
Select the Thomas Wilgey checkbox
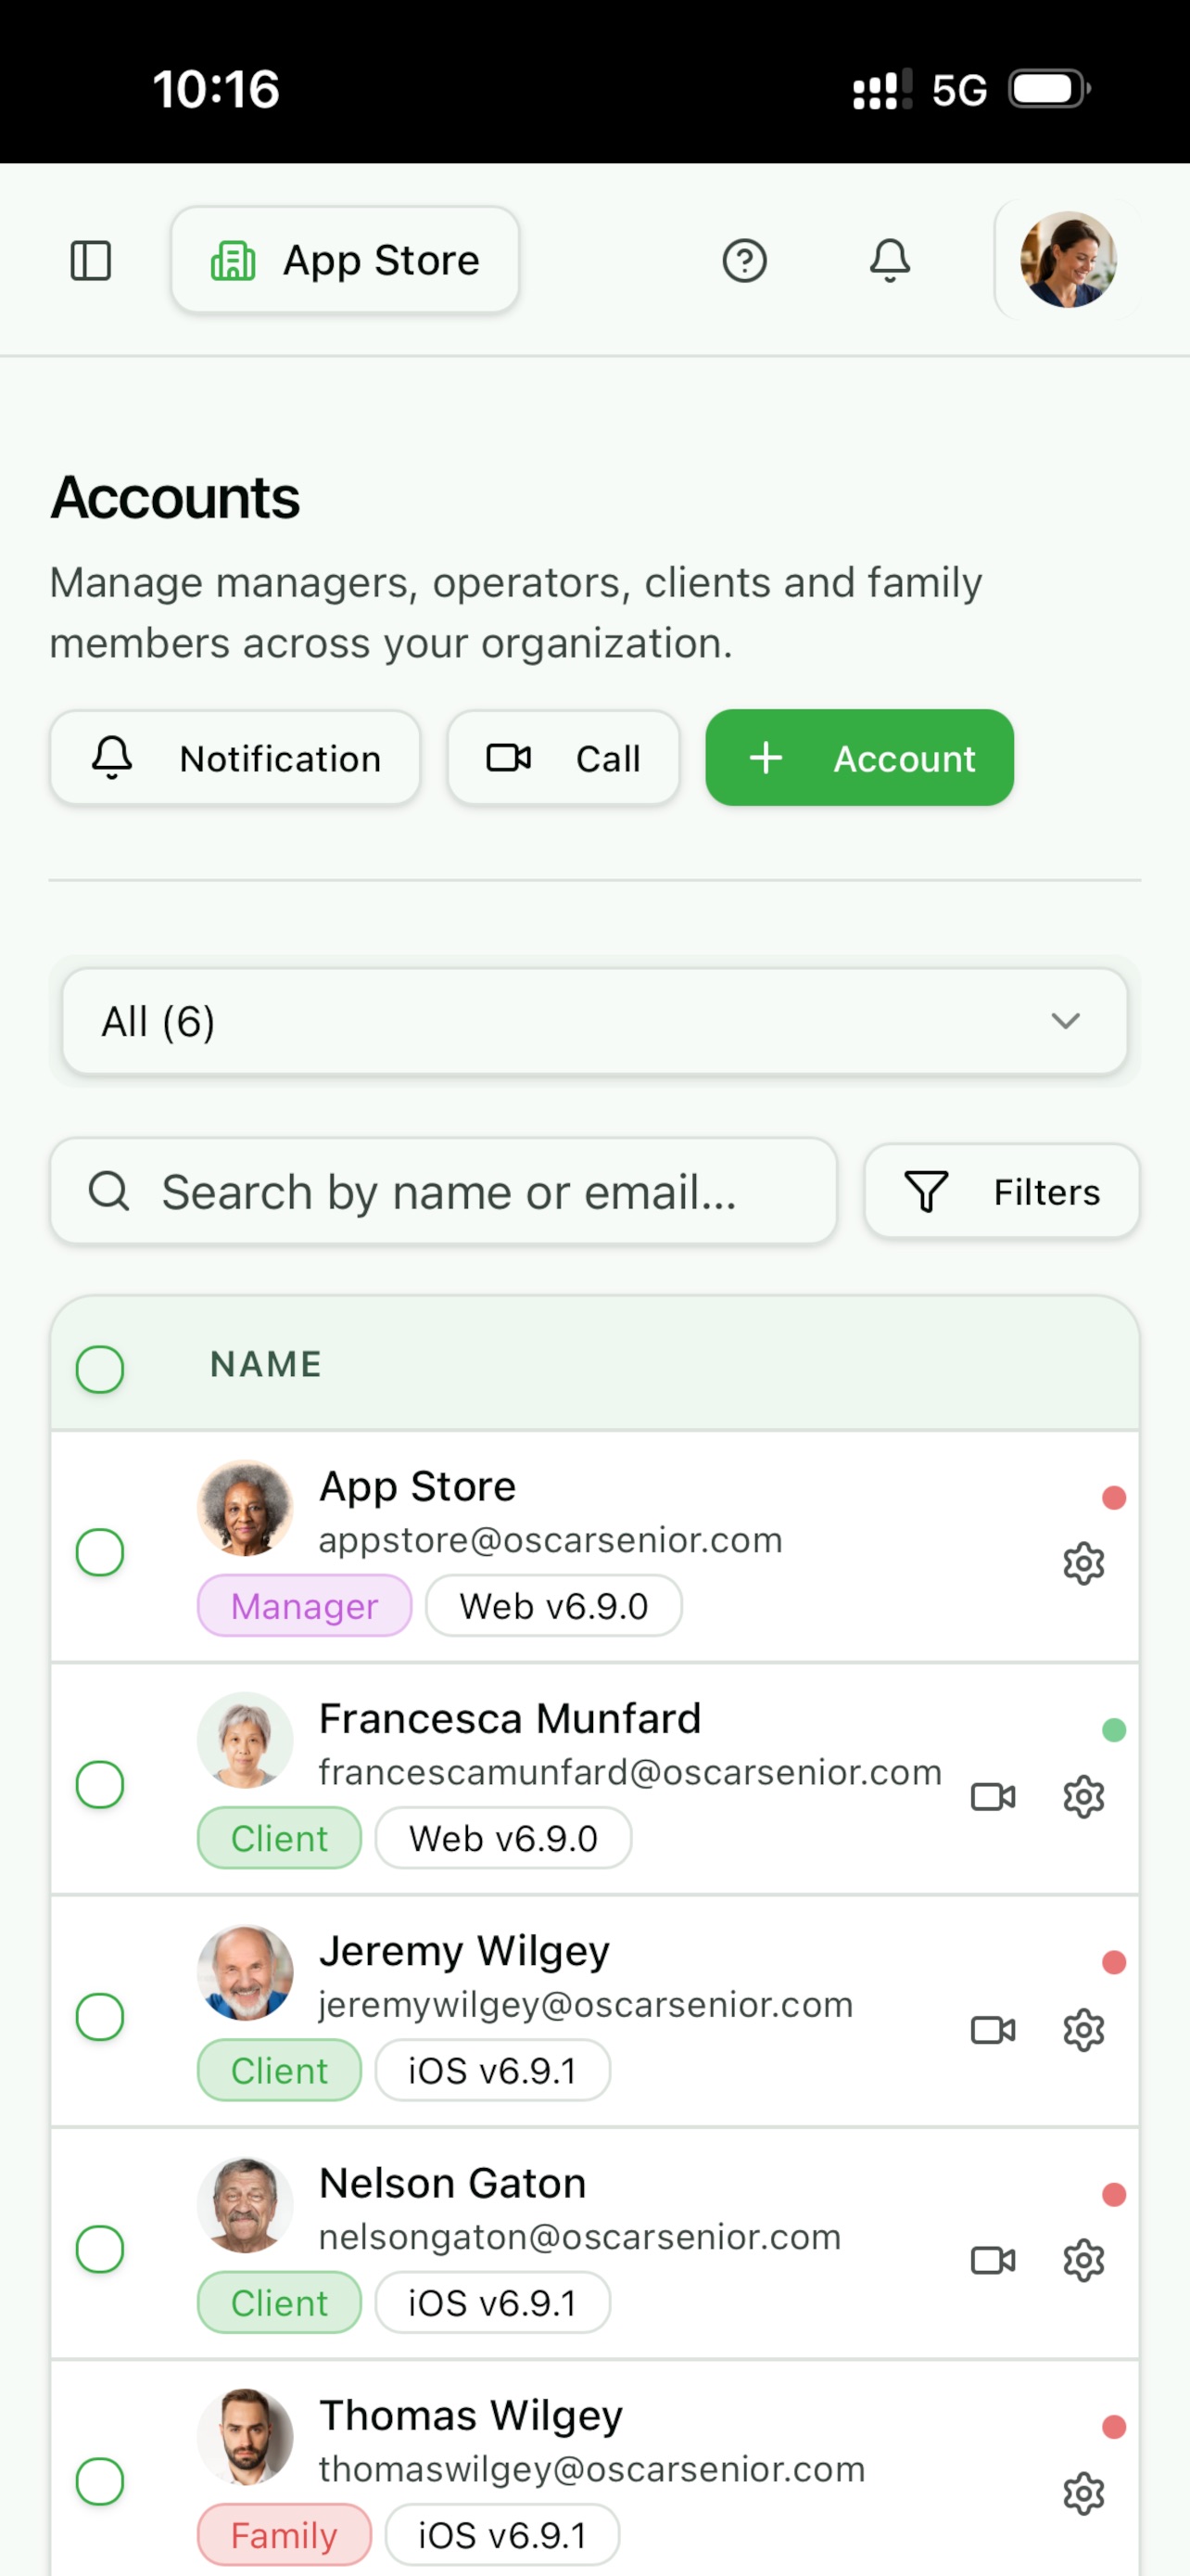pos(100,2481)
